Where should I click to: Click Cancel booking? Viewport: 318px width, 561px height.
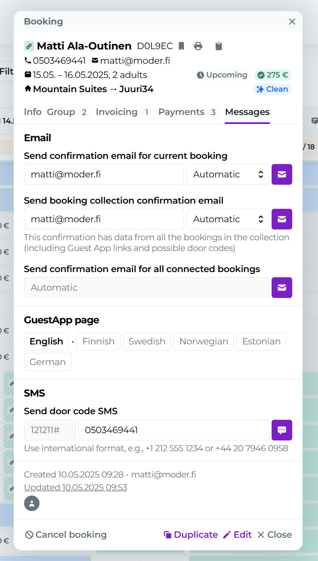click(66, 535)
